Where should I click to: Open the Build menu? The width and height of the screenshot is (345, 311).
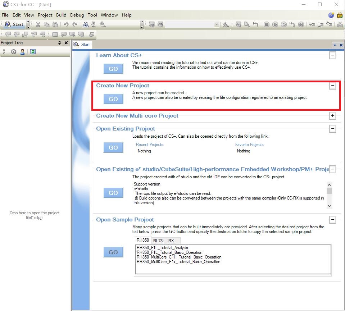click(x=61, y=15)
